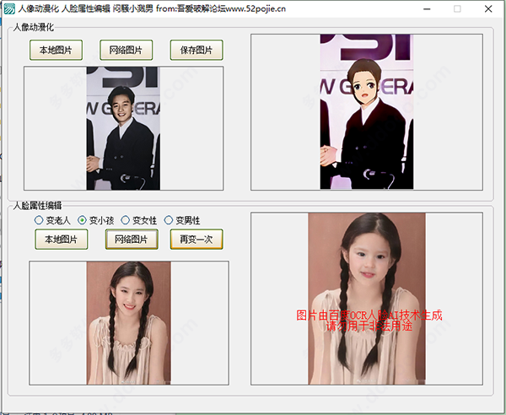Viewport: 506px width, 415px height.
Task: Click the 本地图片 button in 人像动漫化 section
Action: [x=56, y=50]
